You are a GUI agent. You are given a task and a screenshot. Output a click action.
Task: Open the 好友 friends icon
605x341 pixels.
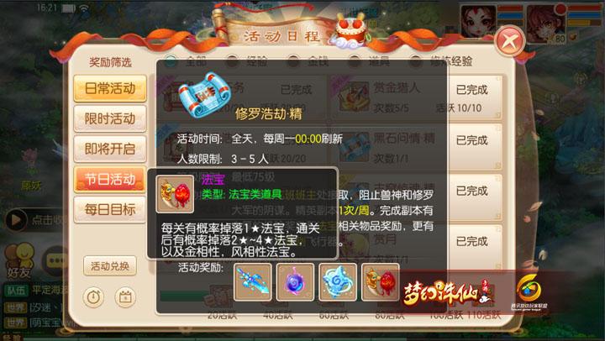(x=18, y=260)
